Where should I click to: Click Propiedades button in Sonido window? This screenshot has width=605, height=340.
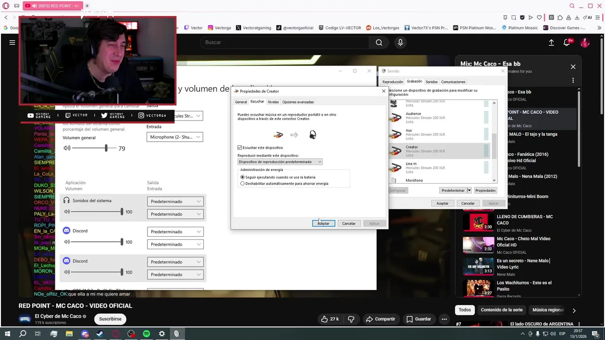click(485, 190)
